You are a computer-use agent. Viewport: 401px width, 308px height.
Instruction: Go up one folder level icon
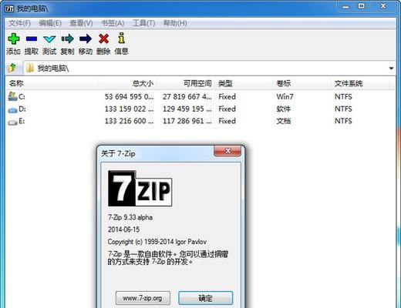point(12,68)
